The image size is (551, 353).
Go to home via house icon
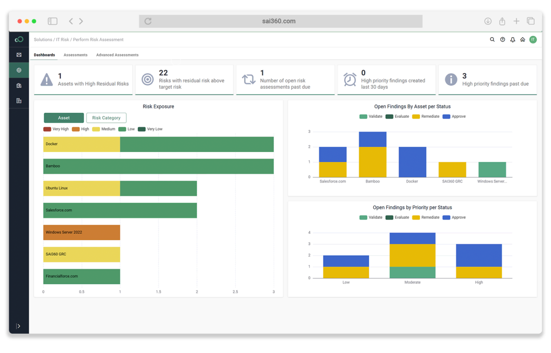point(523,40)
